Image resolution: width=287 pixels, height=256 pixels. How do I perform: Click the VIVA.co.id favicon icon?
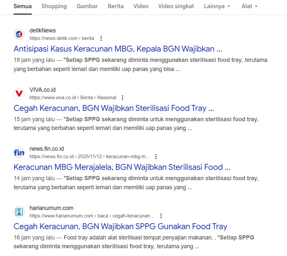click(19, 94)
